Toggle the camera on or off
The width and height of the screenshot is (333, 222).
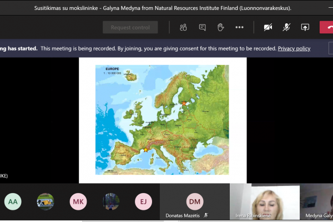(x=268, y=27)
